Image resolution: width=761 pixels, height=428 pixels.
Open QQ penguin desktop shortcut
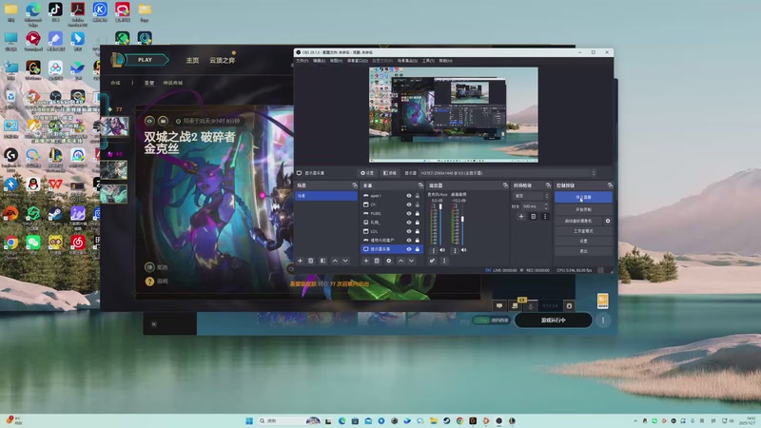(33, 185)
